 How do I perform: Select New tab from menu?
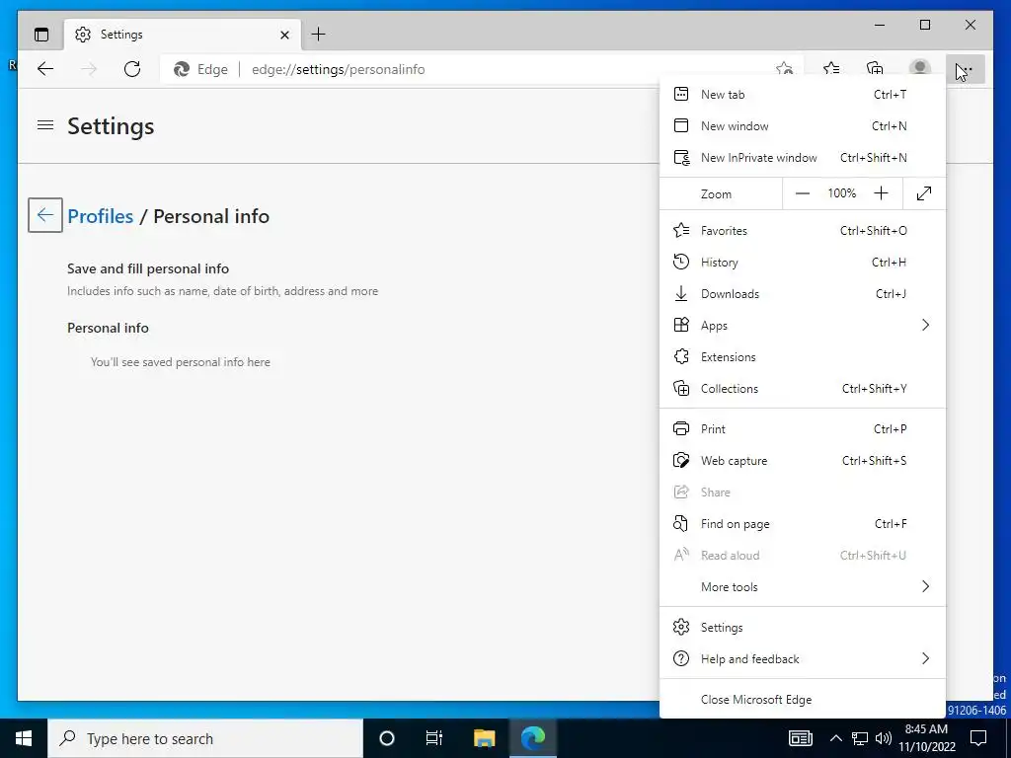pos(803,94)
